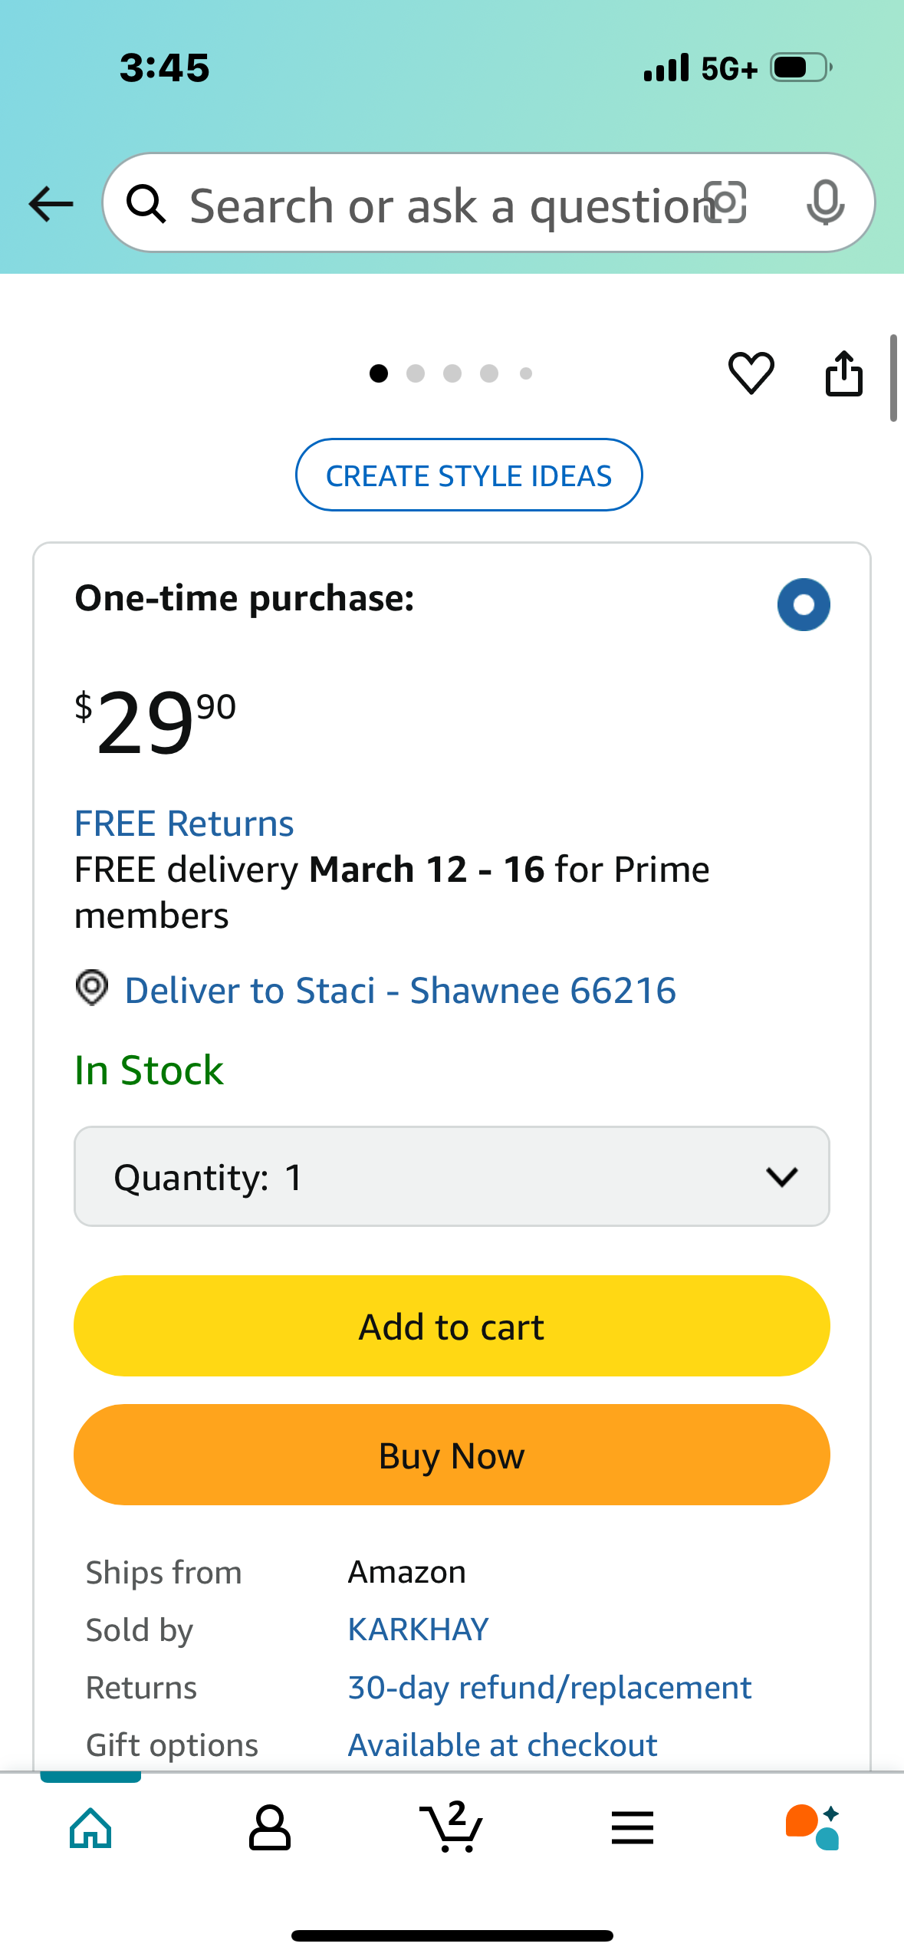The width and height of the screenshot is (904, 1960).
Task: Click the Buy Now button
Action: point(452,1455)
